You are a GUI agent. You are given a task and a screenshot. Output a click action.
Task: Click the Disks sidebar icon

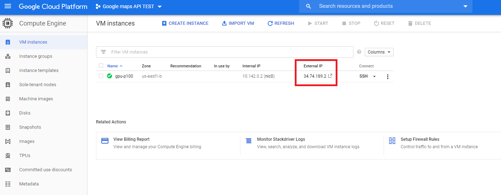tap(8, 113)
